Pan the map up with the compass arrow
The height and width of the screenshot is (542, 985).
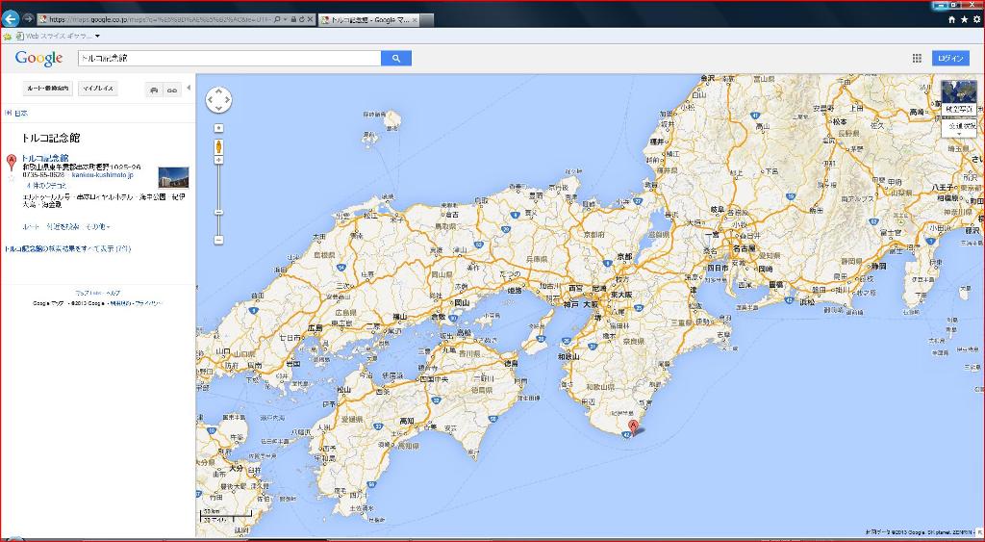tap(218, 91)
